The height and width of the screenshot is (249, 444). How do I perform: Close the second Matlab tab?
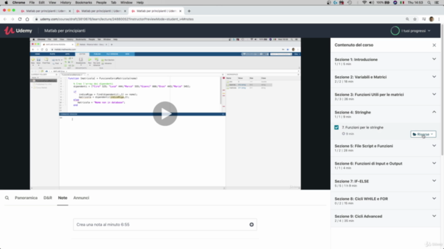pos(125,11)
